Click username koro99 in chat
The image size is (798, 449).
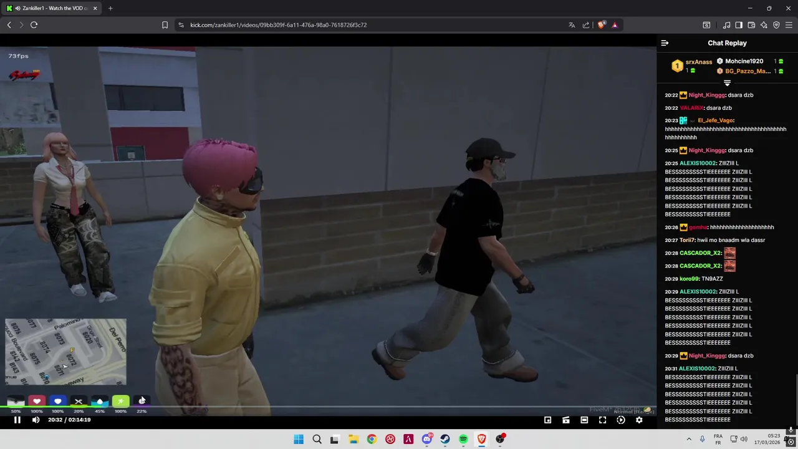690,279
